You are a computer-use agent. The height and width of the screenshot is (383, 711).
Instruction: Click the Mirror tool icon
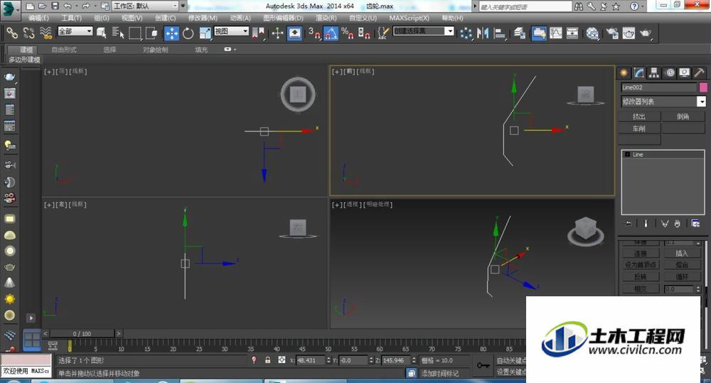coord(483,33)
